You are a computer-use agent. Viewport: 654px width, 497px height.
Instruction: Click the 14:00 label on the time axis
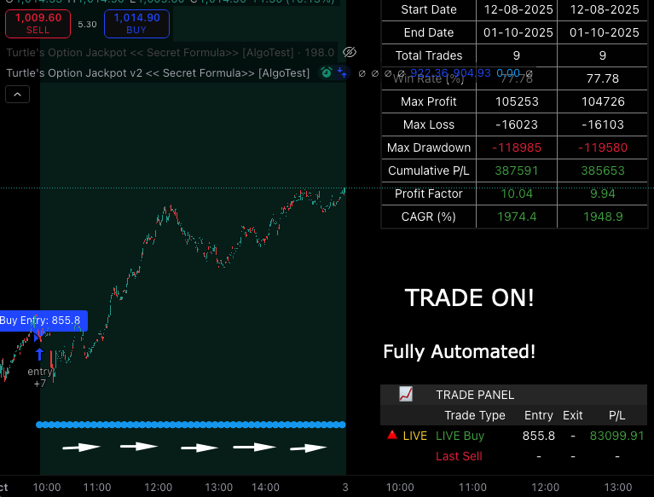point(265,487)
